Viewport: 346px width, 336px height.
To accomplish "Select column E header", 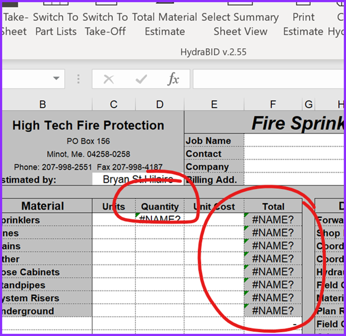I will [x=214, y=105].
